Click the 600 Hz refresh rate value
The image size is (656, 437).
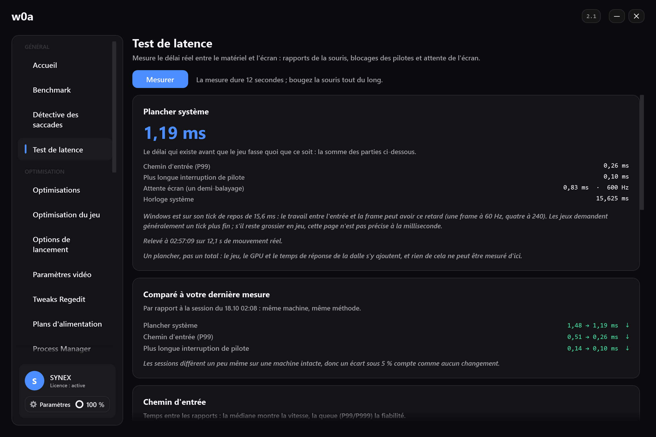618,187
